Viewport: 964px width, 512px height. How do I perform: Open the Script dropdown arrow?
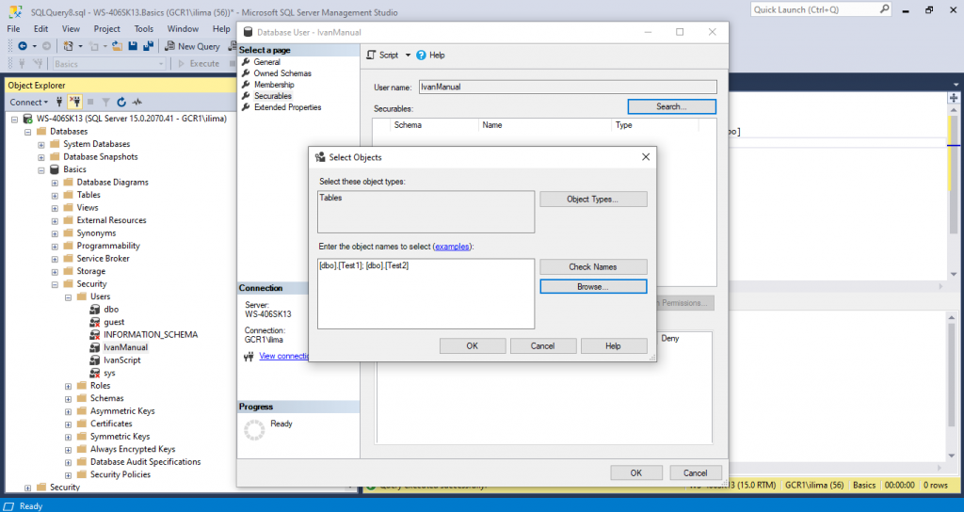pyautogui.click(x=408, y=56)
